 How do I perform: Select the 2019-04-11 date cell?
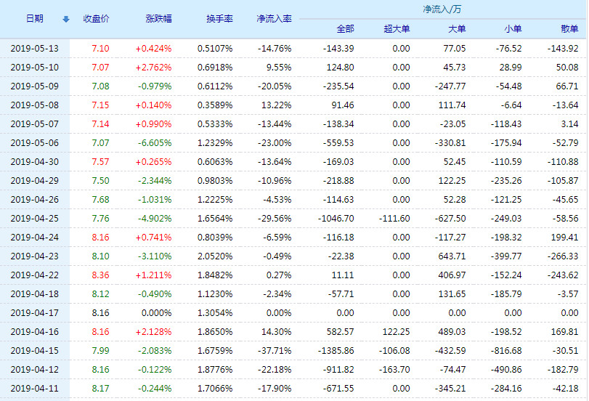pos(34,389)
